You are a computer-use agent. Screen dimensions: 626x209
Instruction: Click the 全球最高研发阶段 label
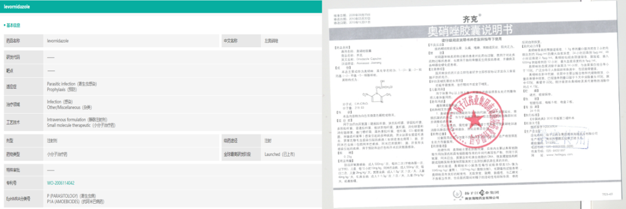(241, 154)
